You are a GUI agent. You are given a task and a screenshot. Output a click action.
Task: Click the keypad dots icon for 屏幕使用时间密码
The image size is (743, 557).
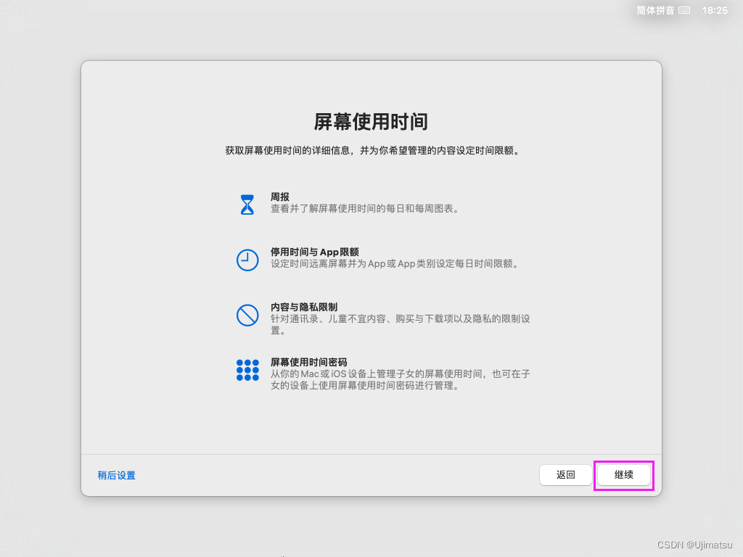coord(247,370)
